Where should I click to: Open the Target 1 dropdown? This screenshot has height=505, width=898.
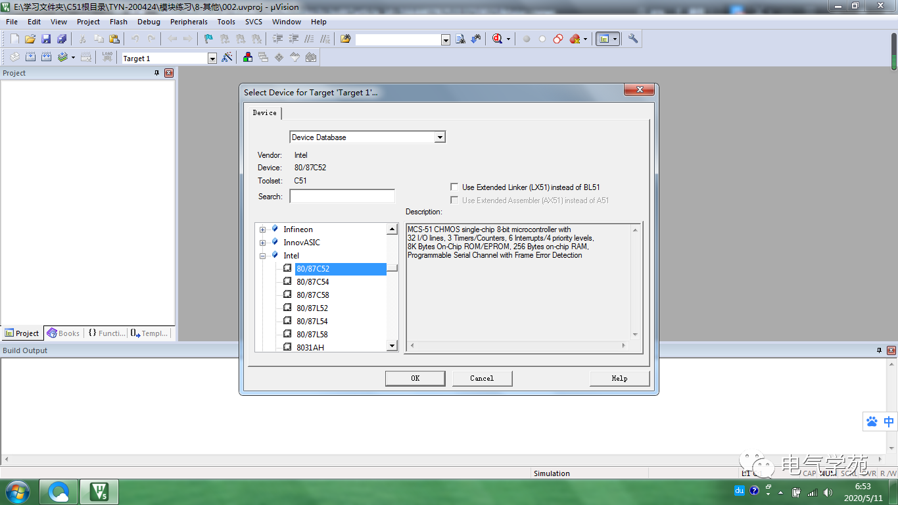(x=212, y=59)
